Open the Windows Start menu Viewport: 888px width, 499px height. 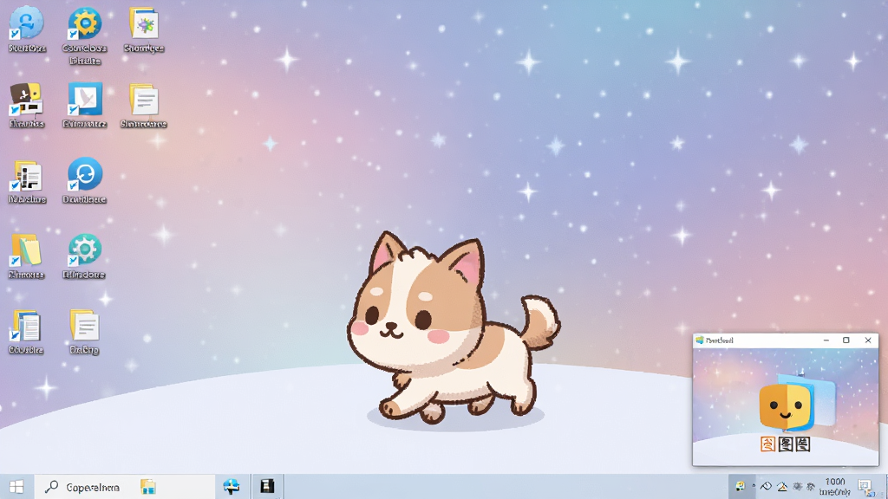click(16, 487)
